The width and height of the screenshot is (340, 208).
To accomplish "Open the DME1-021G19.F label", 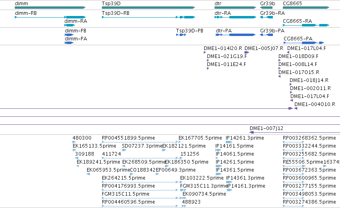I will pos(227,56).
